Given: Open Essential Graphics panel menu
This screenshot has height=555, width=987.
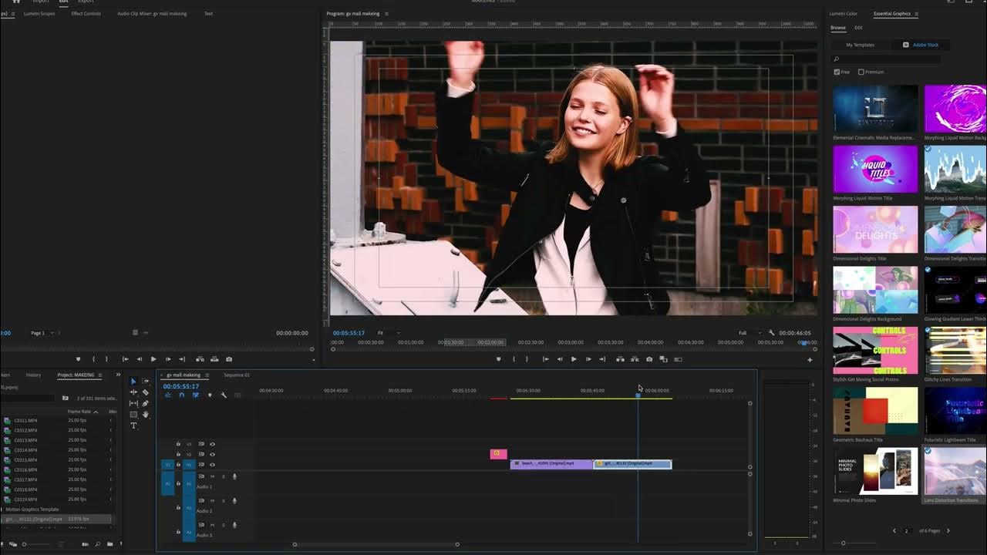Looking at the screenshot, I should [x=918, y=14].
